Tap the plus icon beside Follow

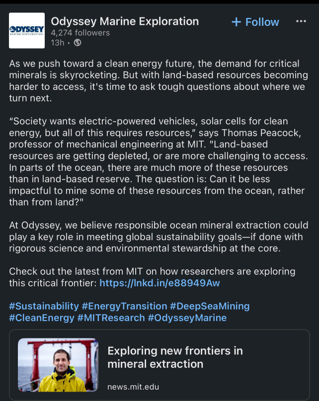pyautogui.click(x=236, y=22)
